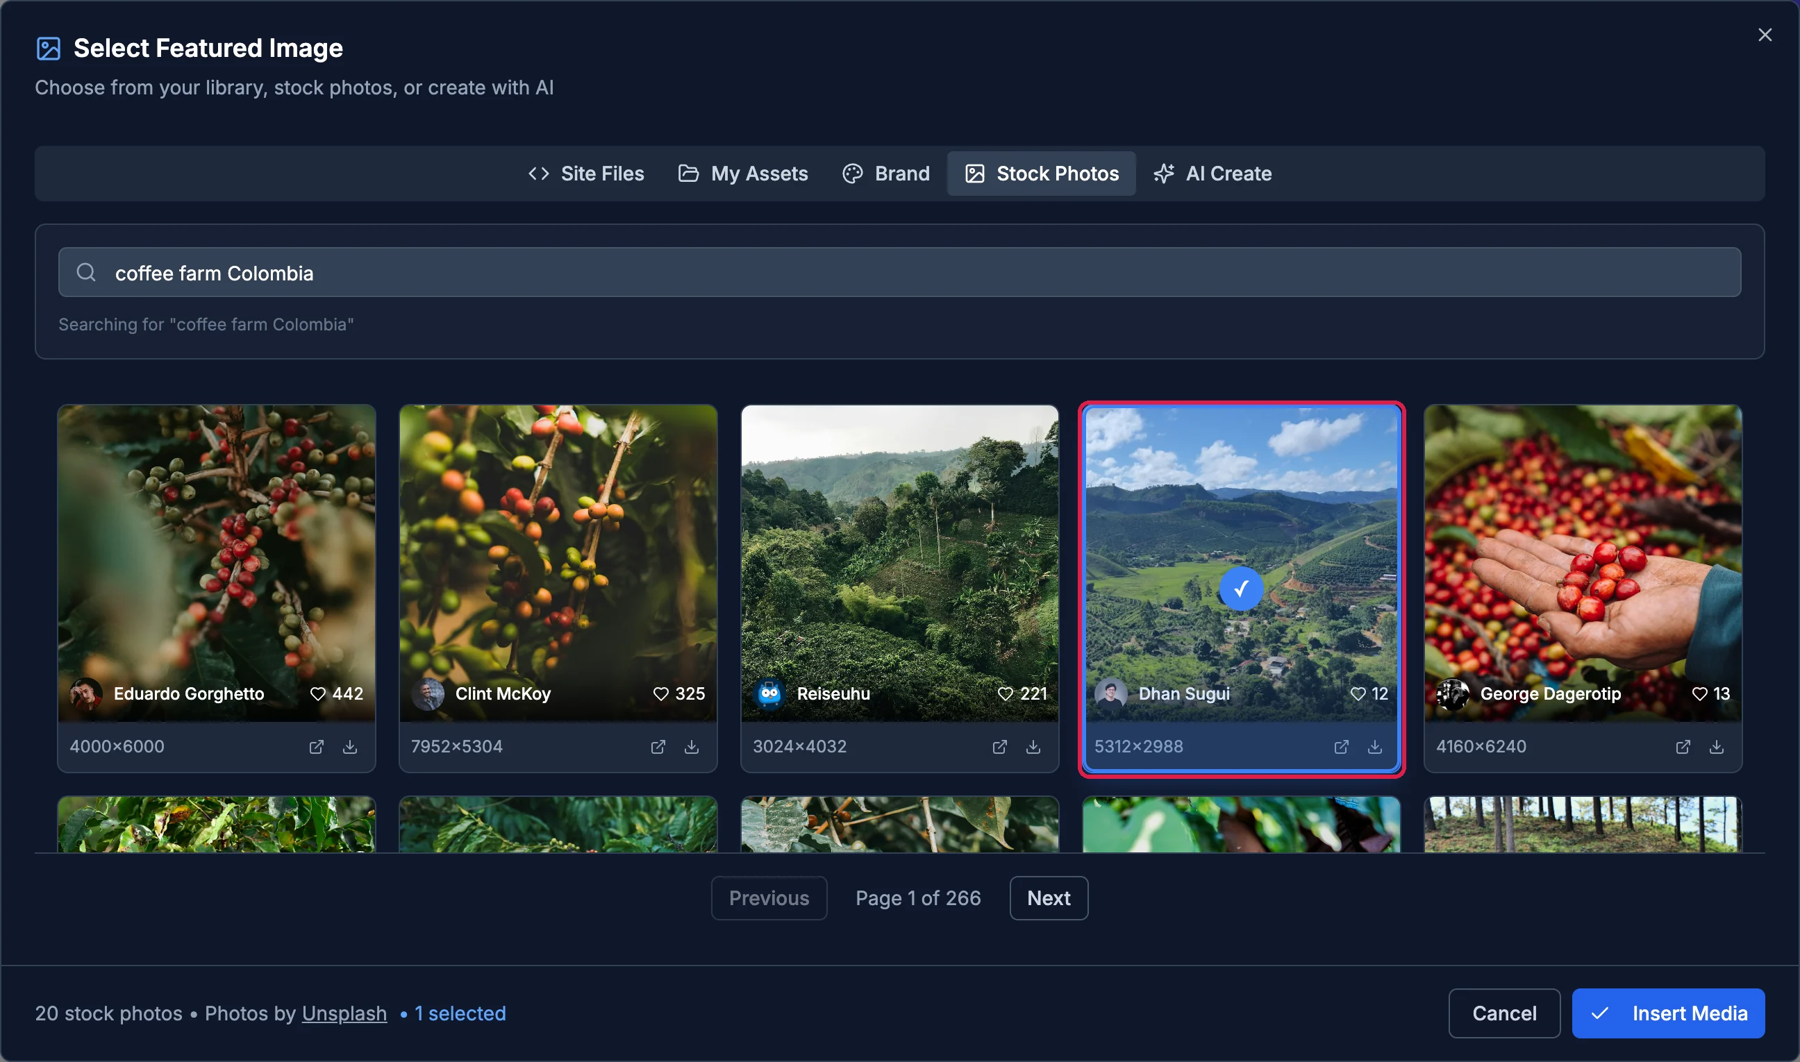Download the George Dagerotip 4160×6240 photo
The height and width of the screenshot is (1062, 1800).
click(x=1716, y=746)
